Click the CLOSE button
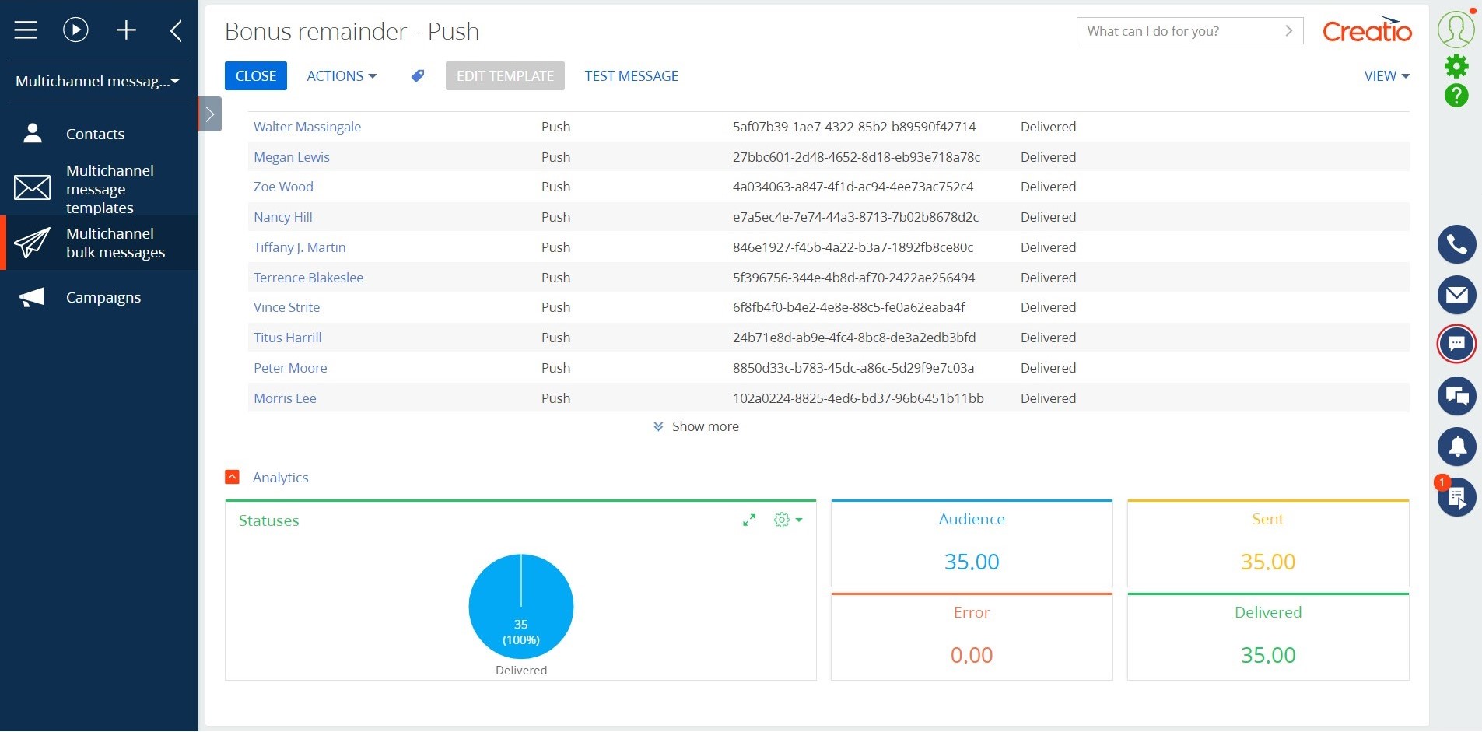The height and width of the screenshot is (732, 1482). coord(255,75)
